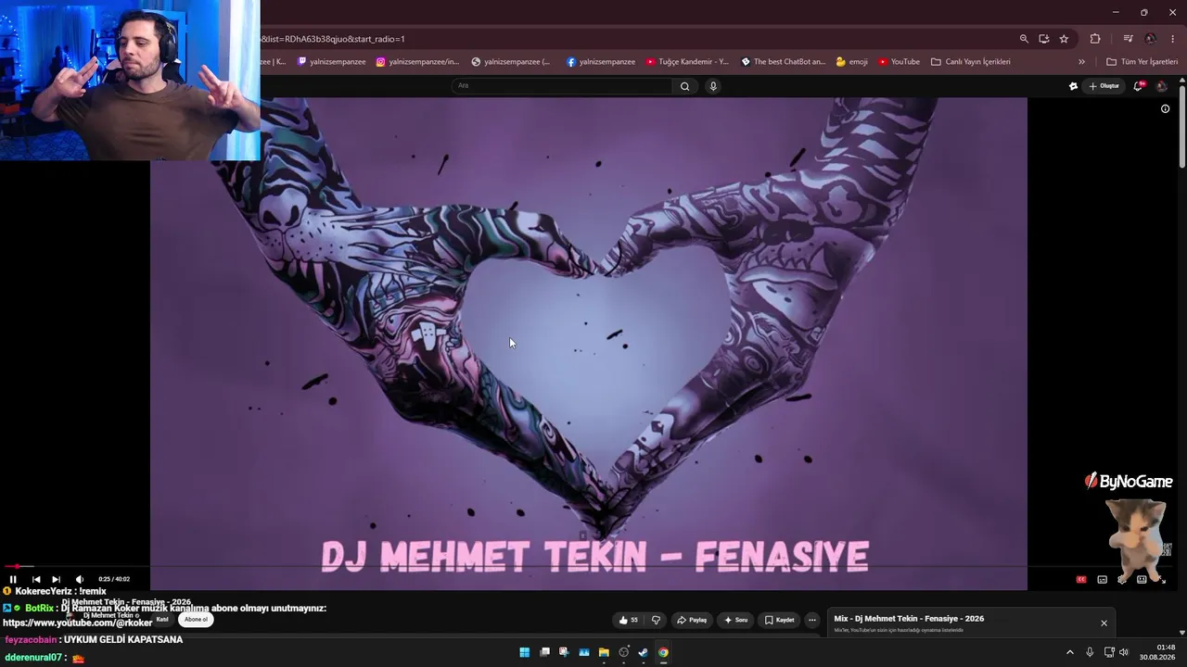Open The best ChatBot bookmark

click(x=783, y=62)
